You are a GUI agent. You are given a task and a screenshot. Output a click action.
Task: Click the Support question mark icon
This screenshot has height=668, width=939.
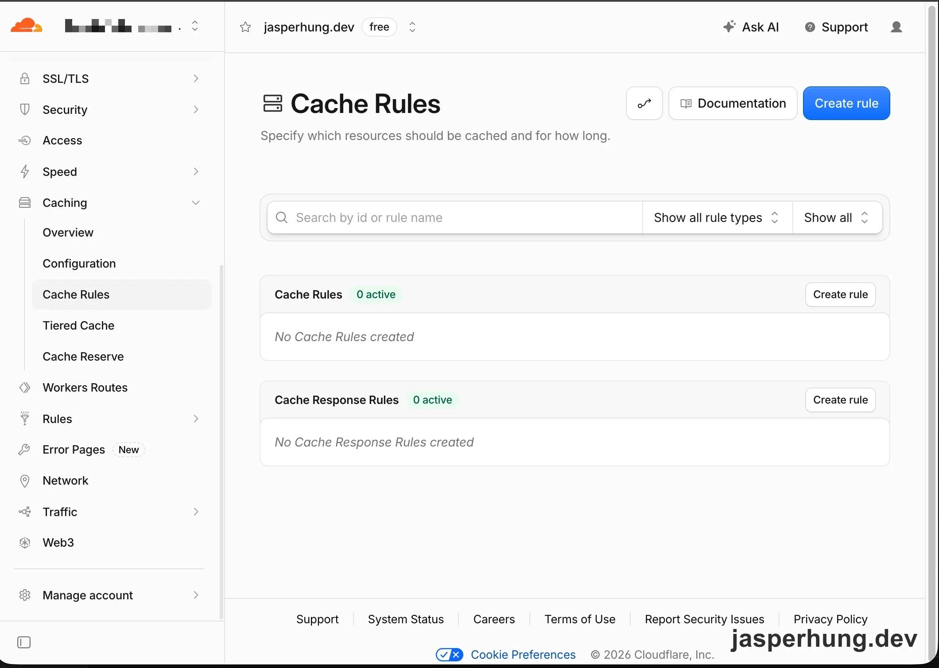[x=810, y=27]
